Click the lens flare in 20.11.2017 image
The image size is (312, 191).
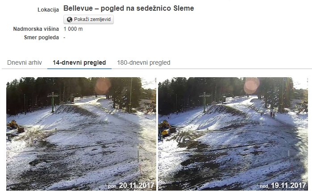pos(103,86)
